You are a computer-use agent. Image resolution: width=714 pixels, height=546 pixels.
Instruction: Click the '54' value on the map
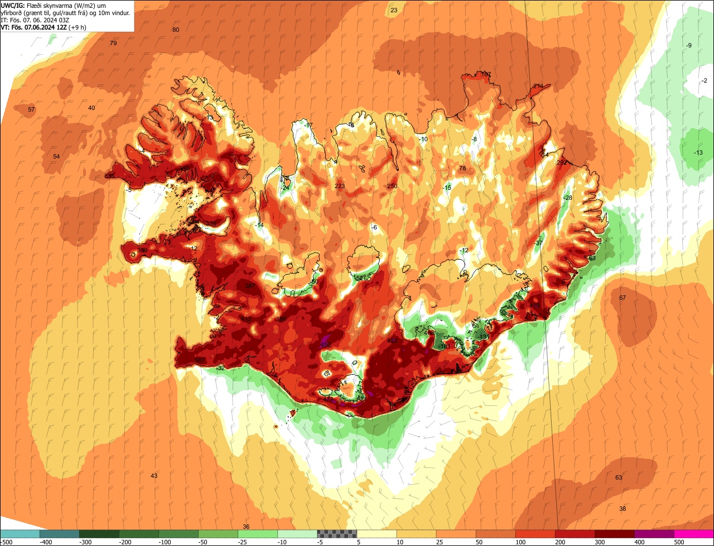(56, 156)
